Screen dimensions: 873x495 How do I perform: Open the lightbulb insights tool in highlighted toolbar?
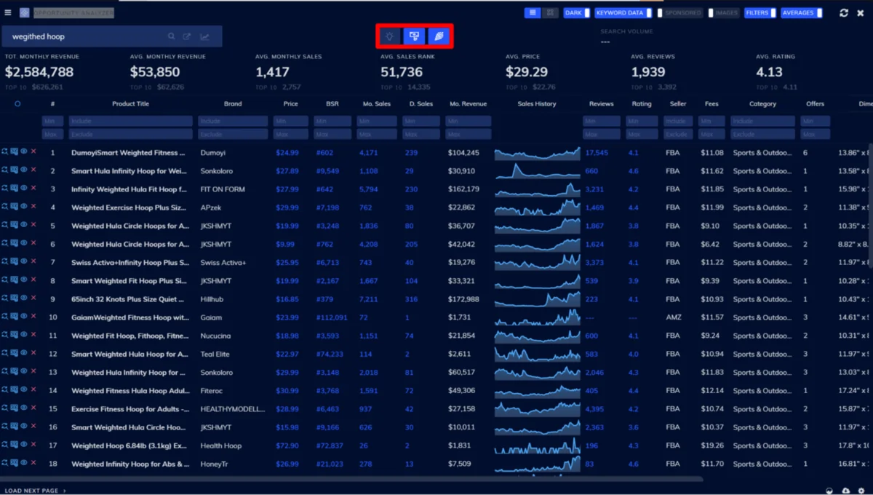point(389,35)
